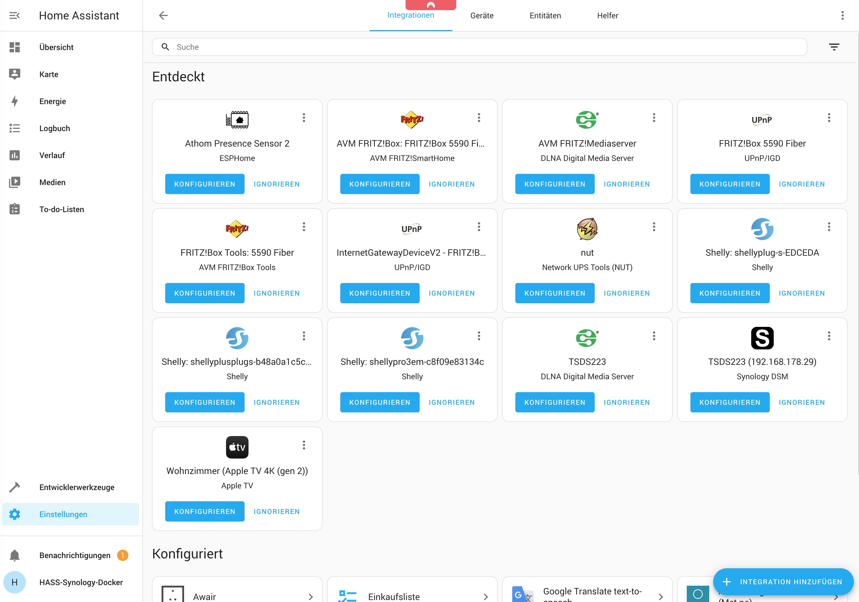
Task: Open top-right three-dot overflow menu
Action: point(842,15)
